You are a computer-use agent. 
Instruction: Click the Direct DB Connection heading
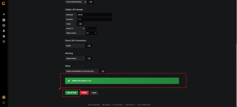[x=76, y=41]
